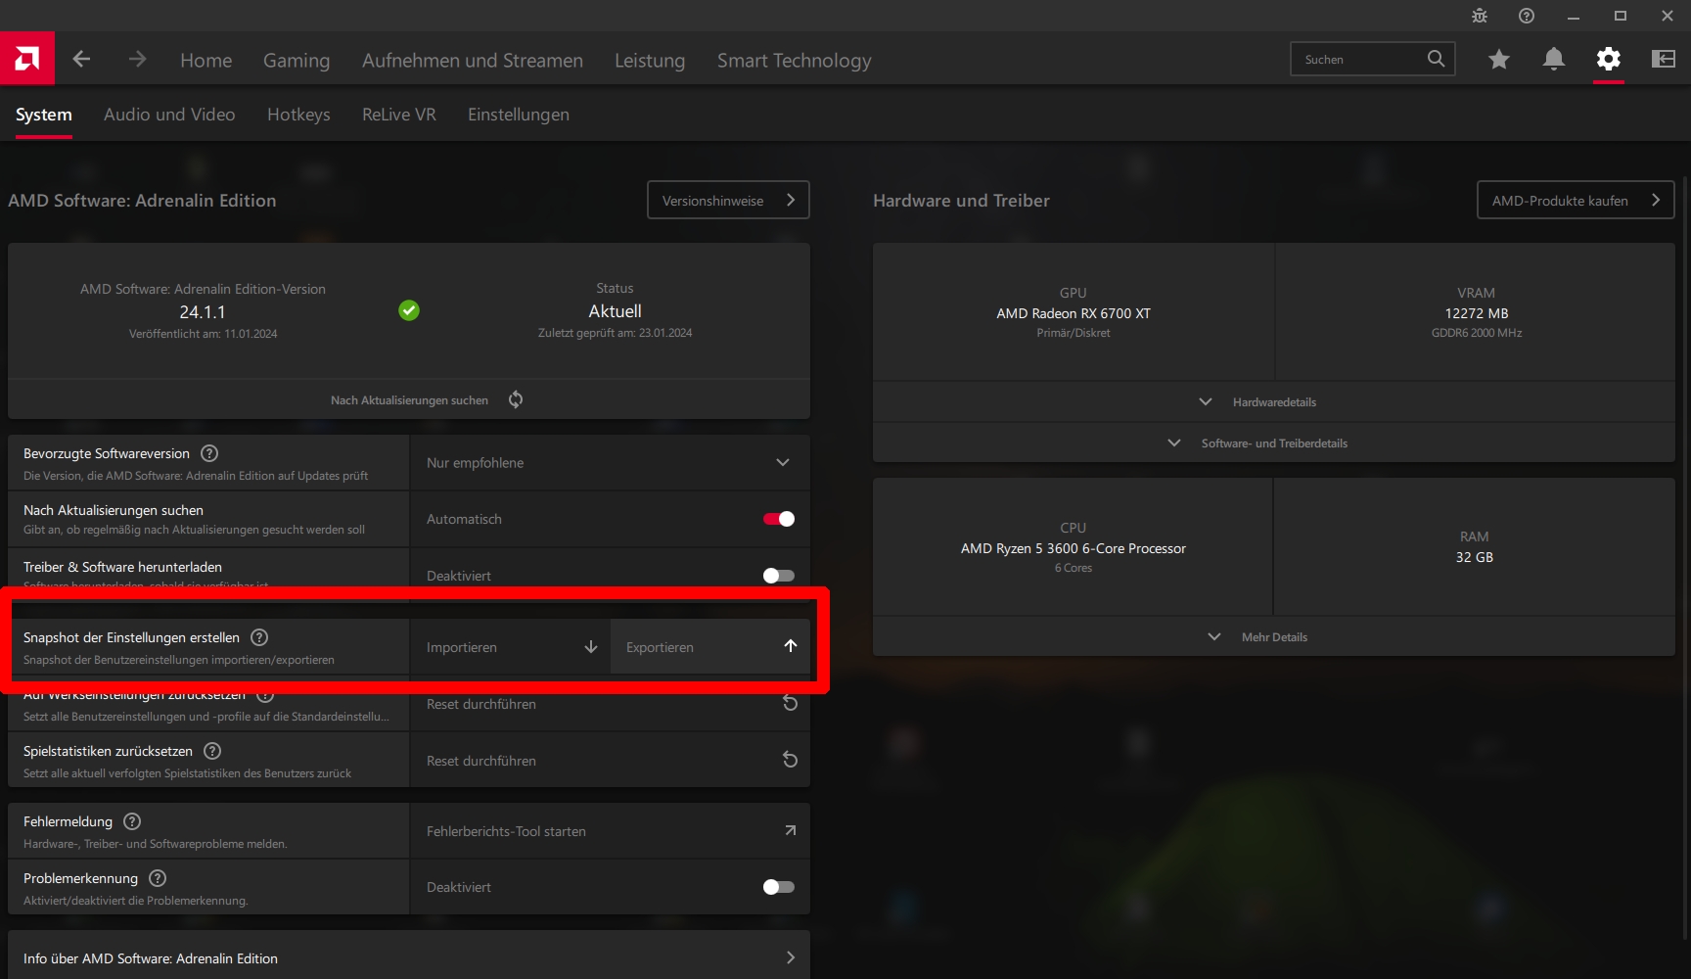The width and height of the screenshot is (1691, 979).
Task: Open favorites star icon
Action: point(1498,60)
